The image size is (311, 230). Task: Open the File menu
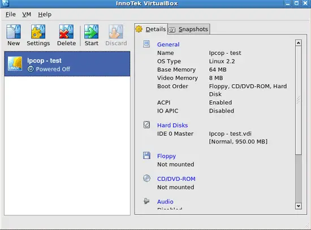click(11, 15)
